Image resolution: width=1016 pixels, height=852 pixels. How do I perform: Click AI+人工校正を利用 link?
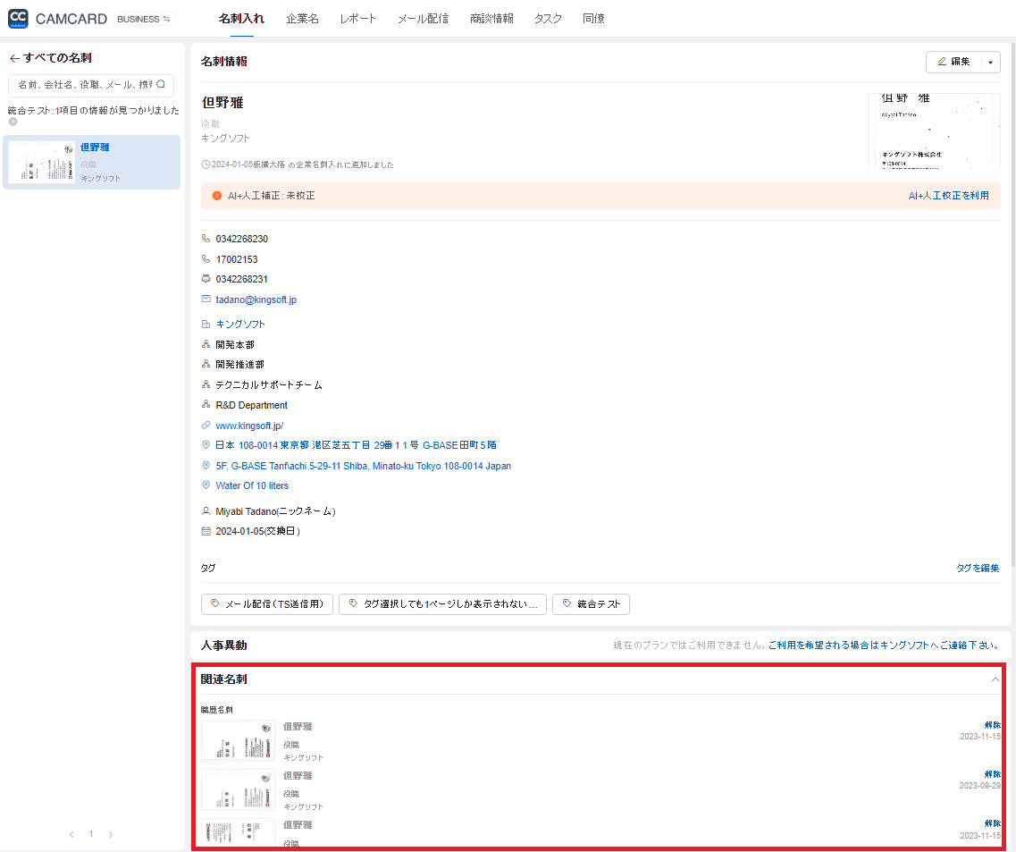point(949,195)
